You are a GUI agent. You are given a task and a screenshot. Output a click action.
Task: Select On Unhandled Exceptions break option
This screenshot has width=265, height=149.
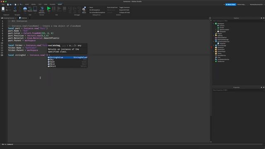(97, 12)
